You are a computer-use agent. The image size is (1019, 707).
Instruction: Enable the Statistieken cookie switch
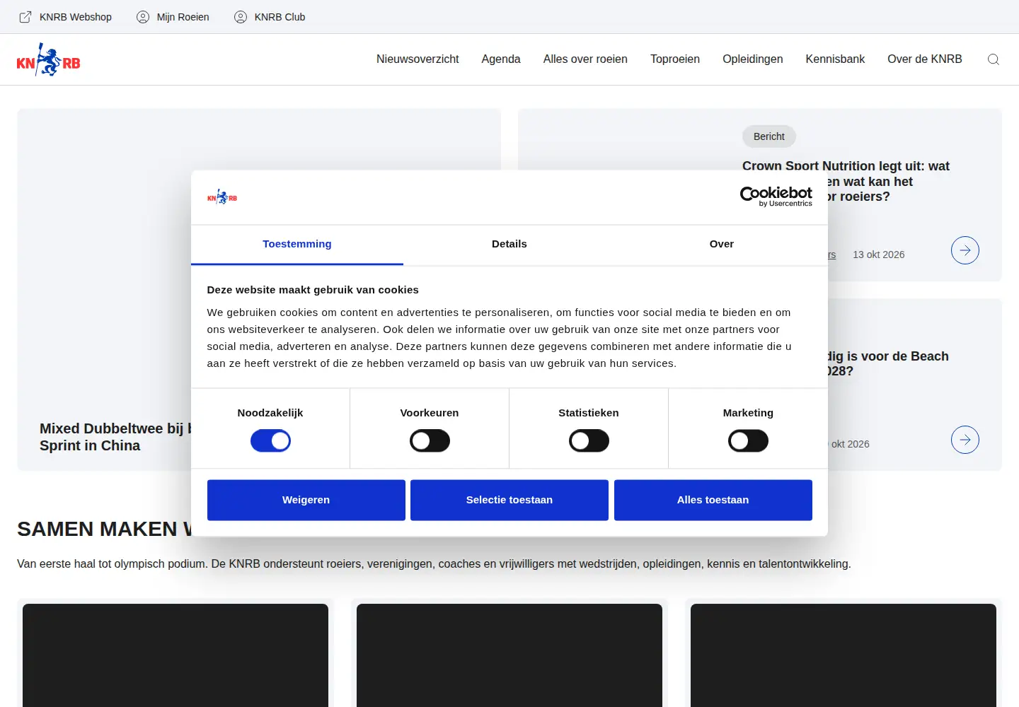pyautogui.click(x=589, y=441)
